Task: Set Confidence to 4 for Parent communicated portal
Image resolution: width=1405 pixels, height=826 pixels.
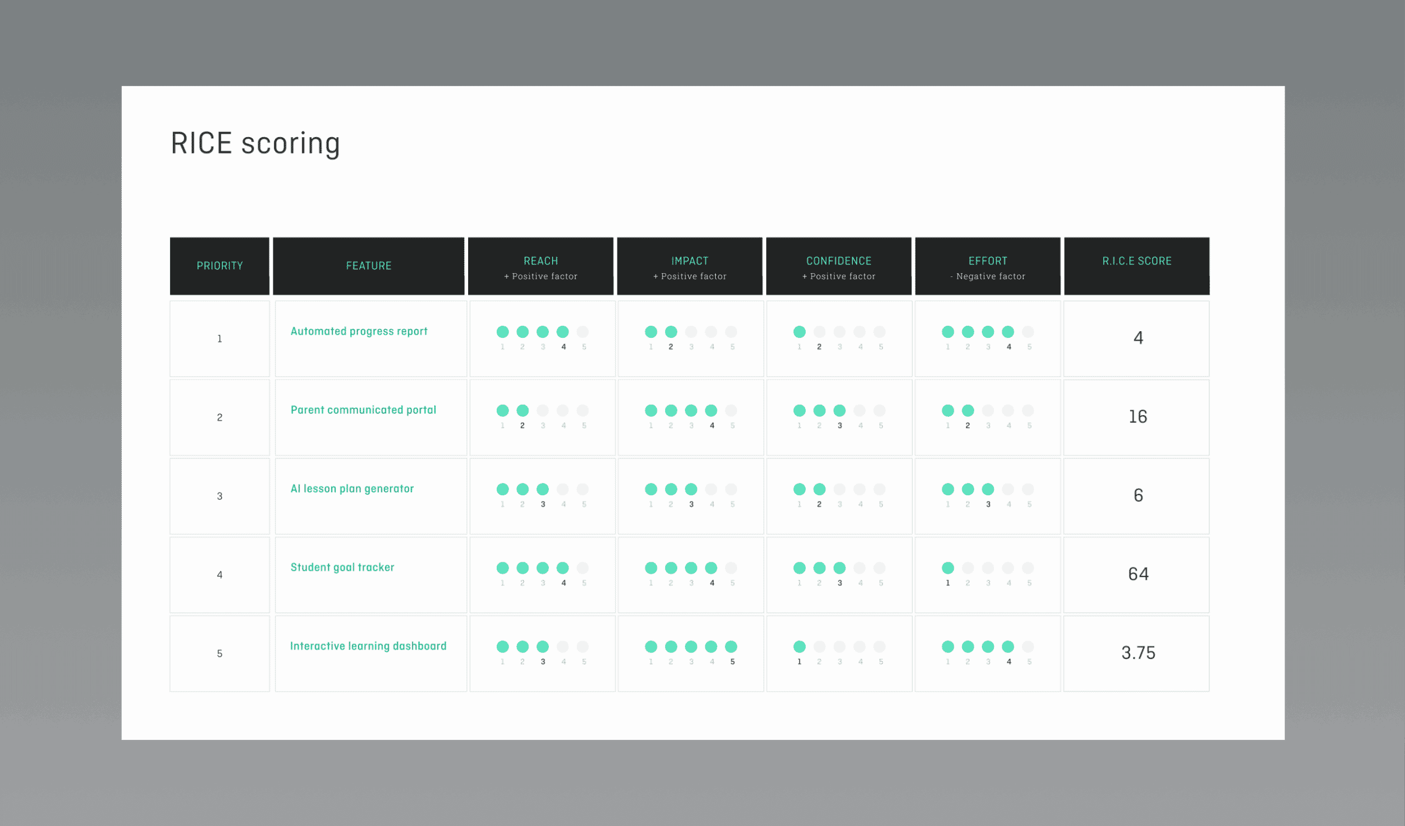Action: pyautogui.click(x=859, y=410)
